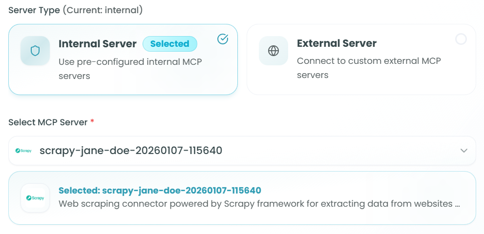Viewport: 484px width, 234px height.
Task: Click the truncation ellipsis ending the Scrapy description
Action: point(458,204)
